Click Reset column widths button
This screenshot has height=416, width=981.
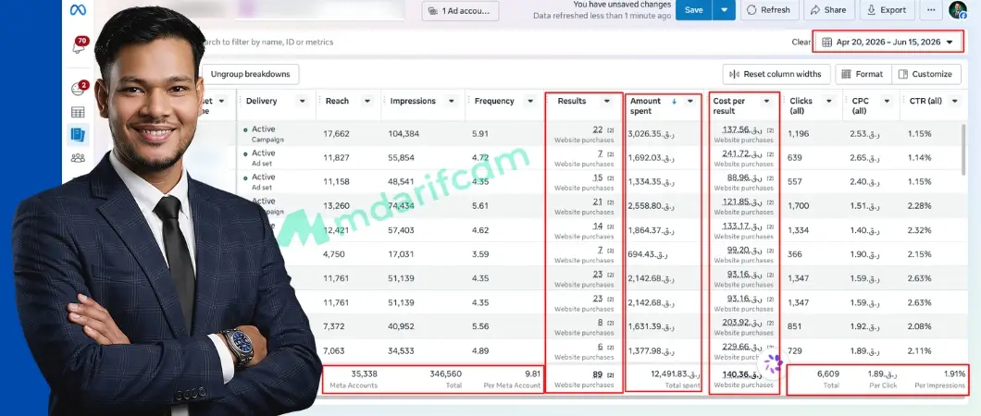tap(776, 74)
